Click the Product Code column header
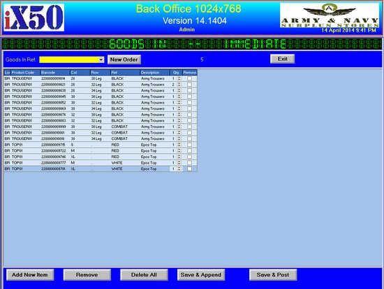Viewport: 384px width, 289px height. (x=25, y=73)
